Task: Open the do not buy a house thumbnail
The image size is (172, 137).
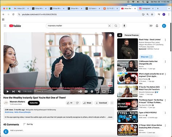Action: coord(127,104)
